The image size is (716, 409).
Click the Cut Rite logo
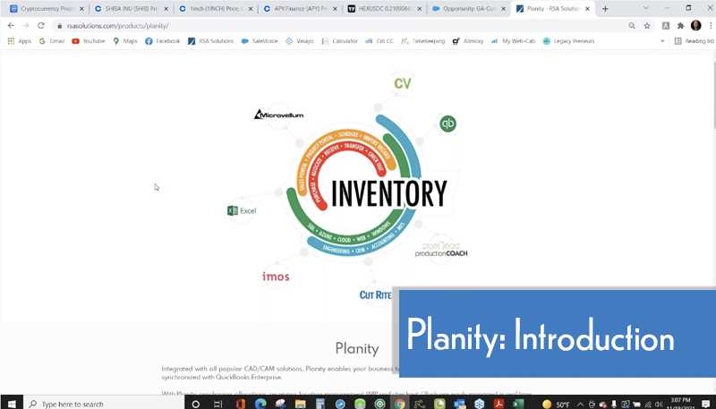point(375,294)
